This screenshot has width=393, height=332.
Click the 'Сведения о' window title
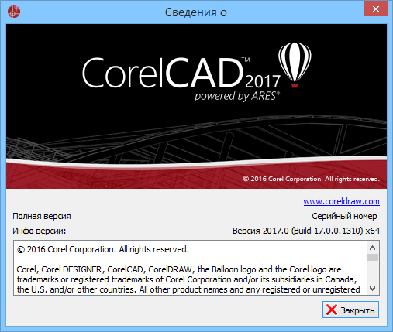(x=196, y=12)
